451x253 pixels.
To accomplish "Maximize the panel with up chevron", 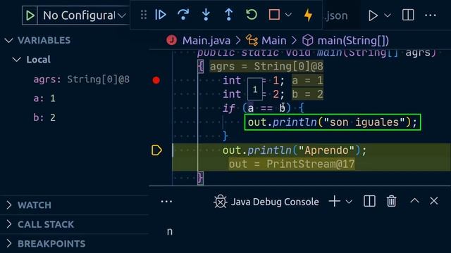I will (x=414, y=200).
